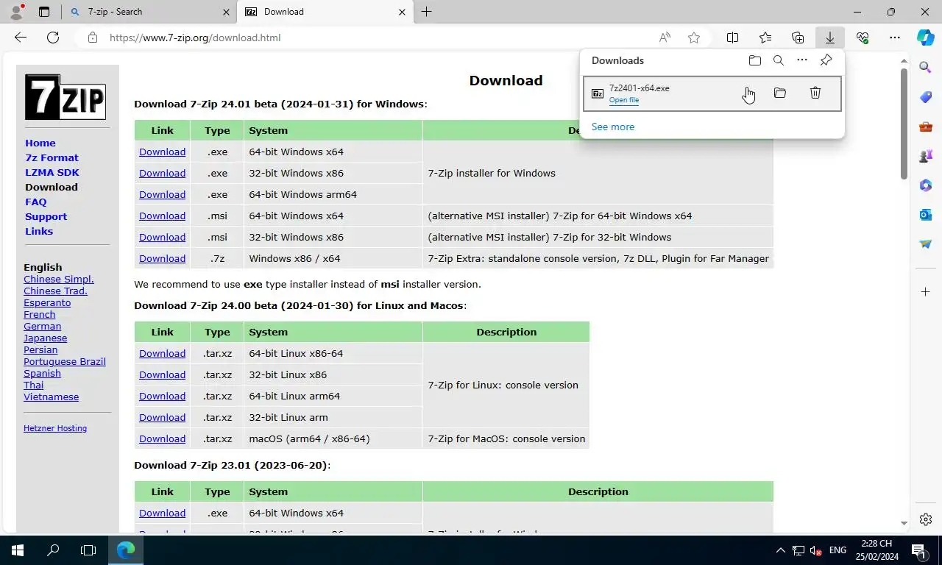Click the page vertical scrollbar thumb
This screenshot has width=942, height=565.
pyautogui.click(x=904, y=124)
